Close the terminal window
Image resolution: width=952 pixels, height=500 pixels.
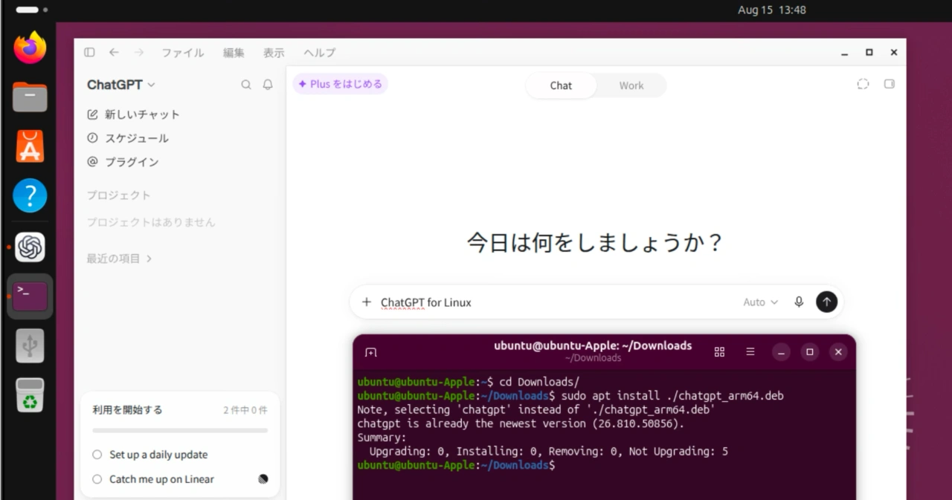838,352
